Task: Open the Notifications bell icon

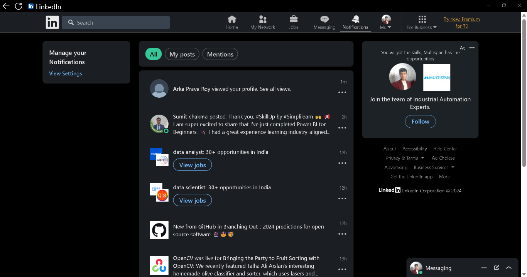Action: [x=355, y=19]
